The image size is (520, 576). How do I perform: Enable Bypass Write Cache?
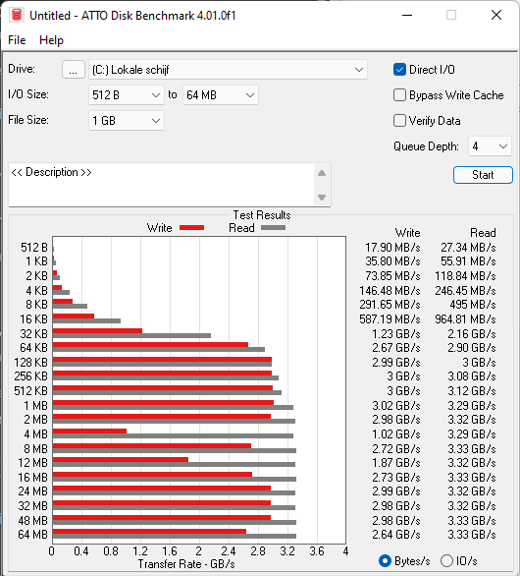click(399, 95)
